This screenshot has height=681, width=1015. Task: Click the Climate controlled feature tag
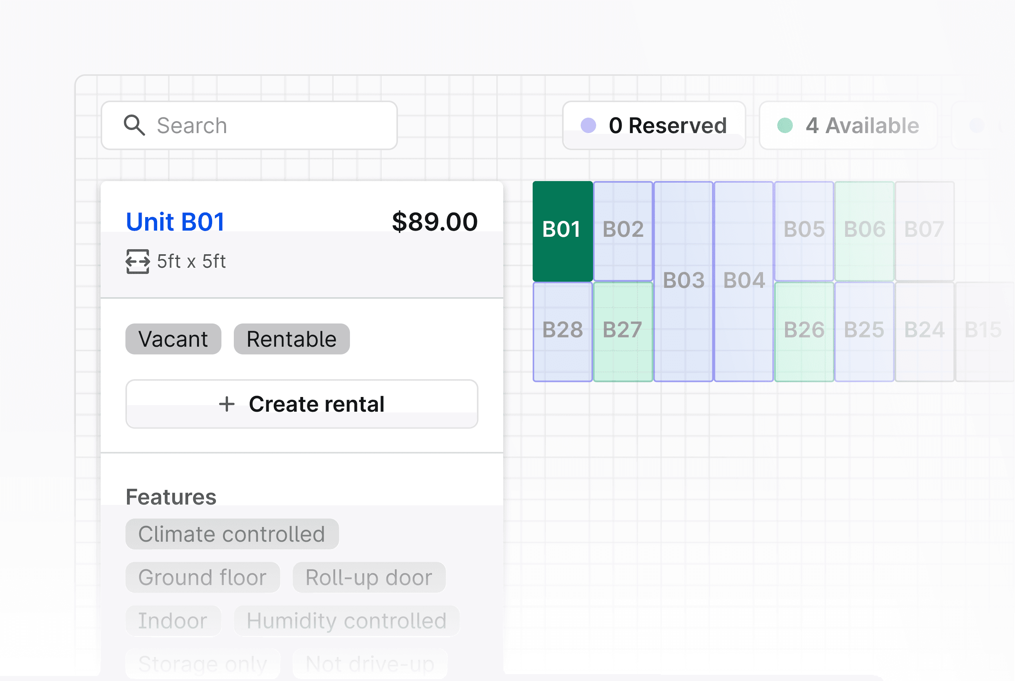231,534
